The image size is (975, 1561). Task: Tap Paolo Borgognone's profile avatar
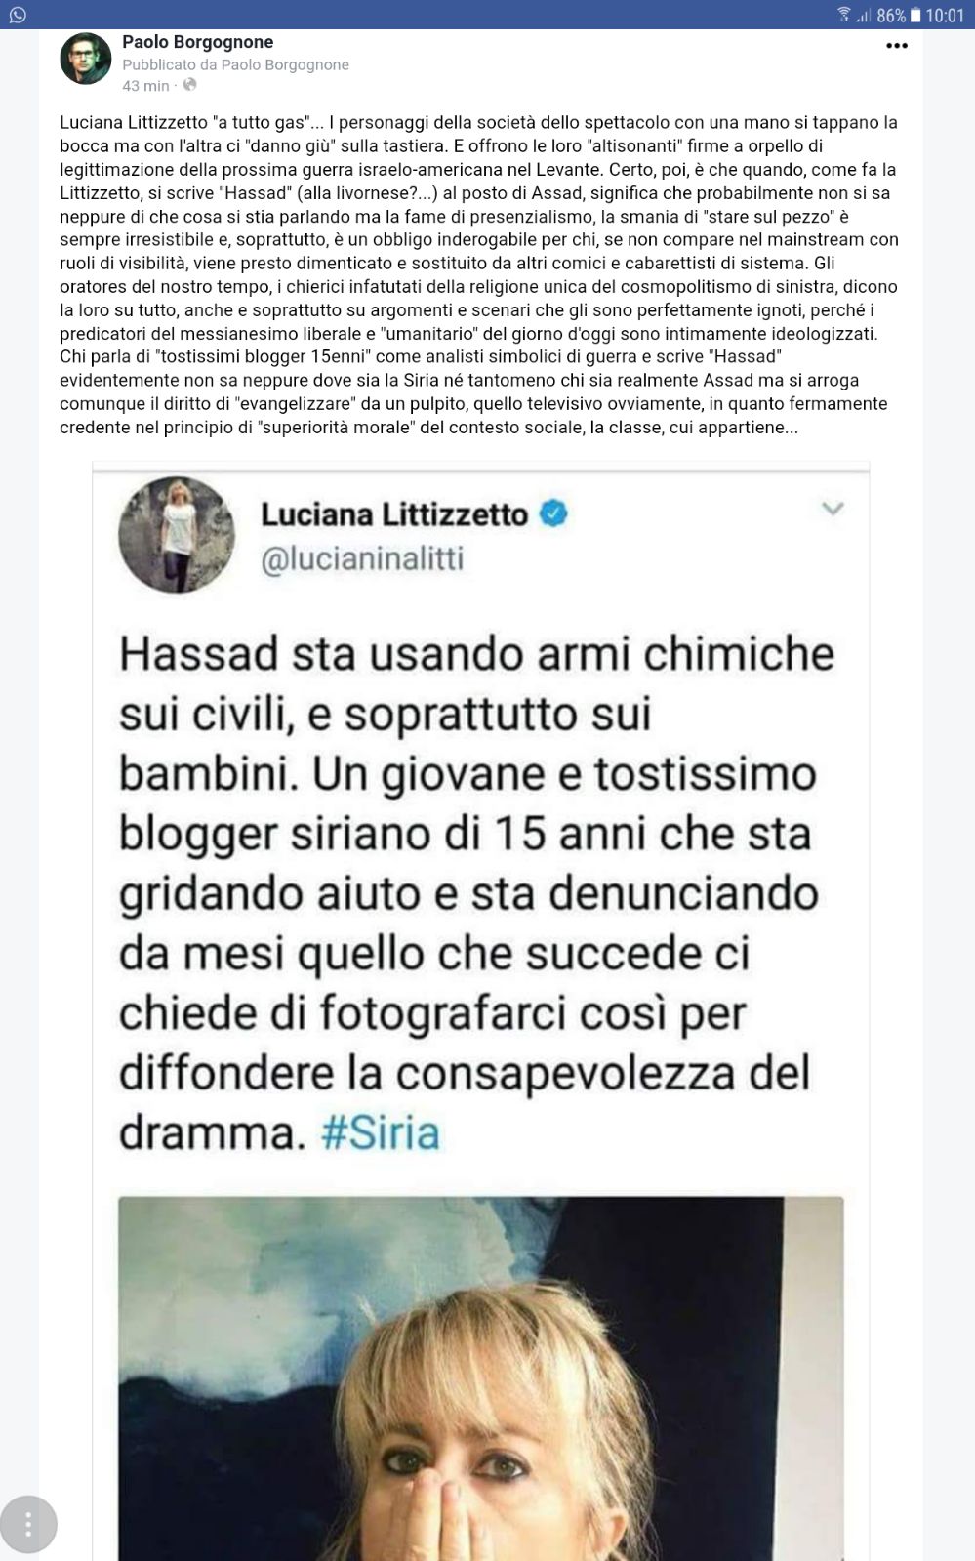[x=85, y=59]
